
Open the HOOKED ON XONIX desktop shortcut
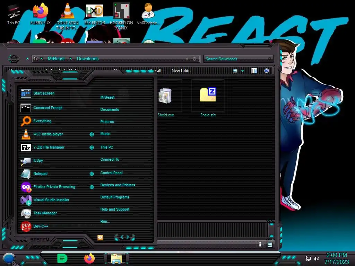(x=121, y=16)
